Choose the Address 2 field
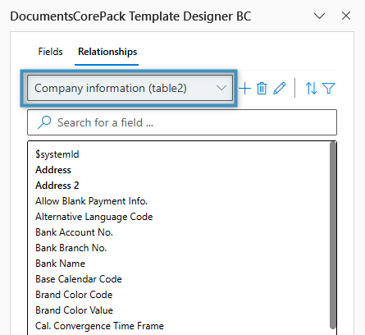The image size is (365, 335). coord(57,186)
